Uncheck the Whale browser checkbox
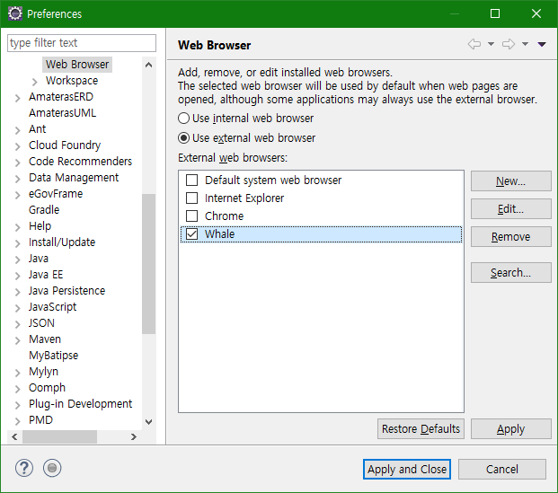The width and height of the screenshot is (558, 493). click(191, 234)
